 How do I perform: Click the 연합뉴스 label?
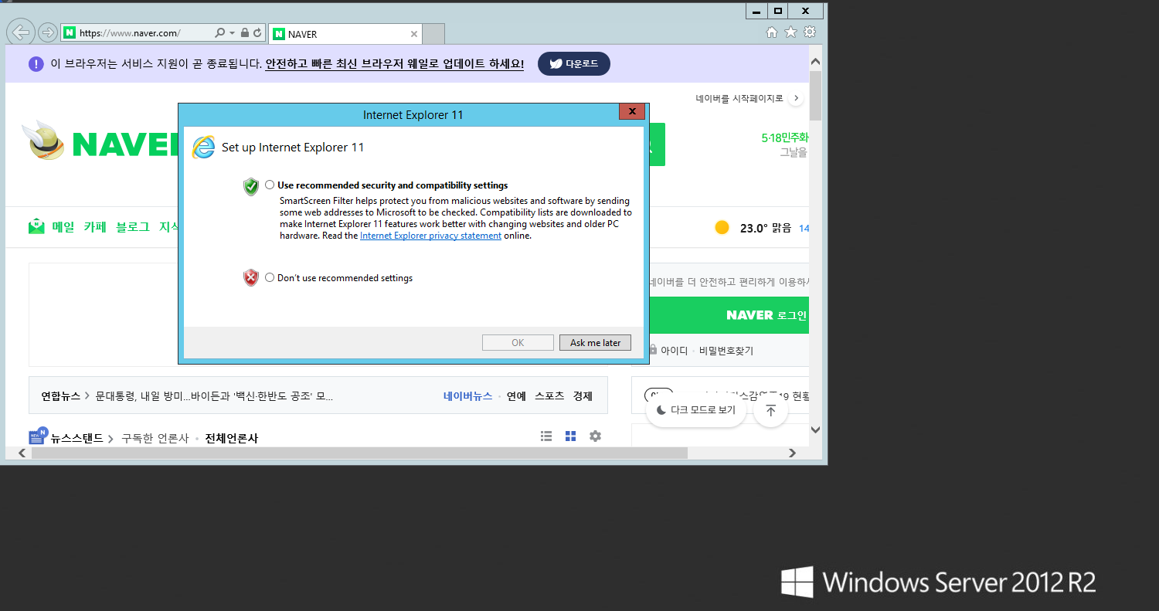point(61,396)
